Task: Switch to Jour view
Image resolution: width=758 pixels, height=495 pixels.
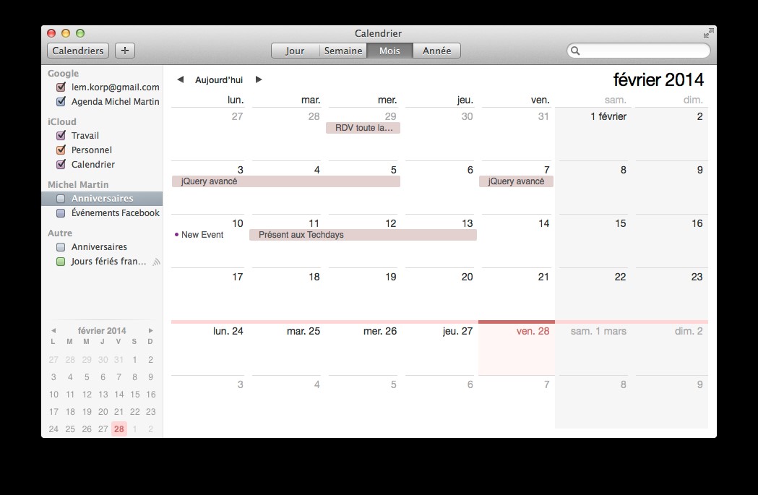Action: (x=295, y=51)
